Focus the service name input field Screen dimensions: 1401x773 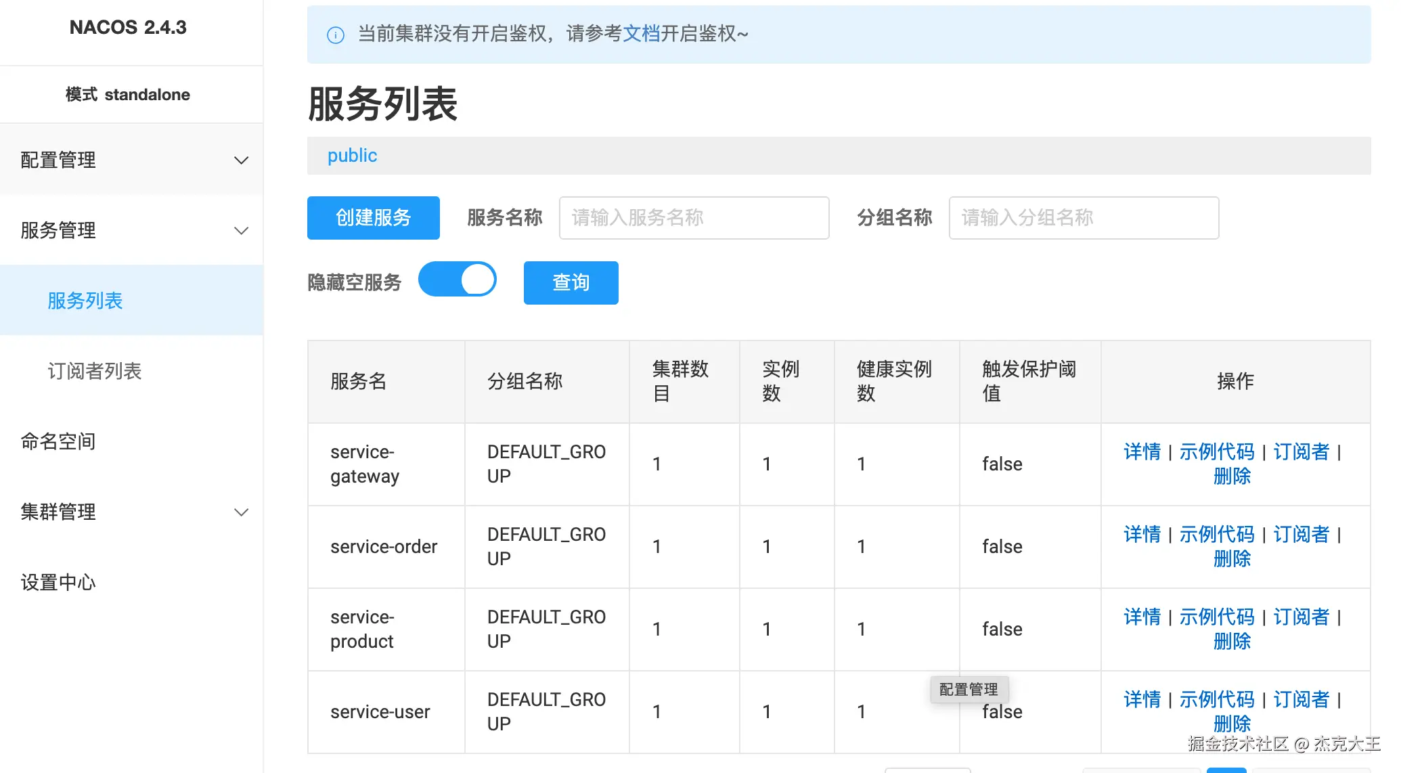point(694,218)
